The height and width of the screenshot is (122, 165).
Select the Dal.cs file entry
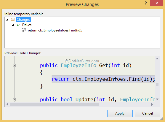(x=27, y=25)
